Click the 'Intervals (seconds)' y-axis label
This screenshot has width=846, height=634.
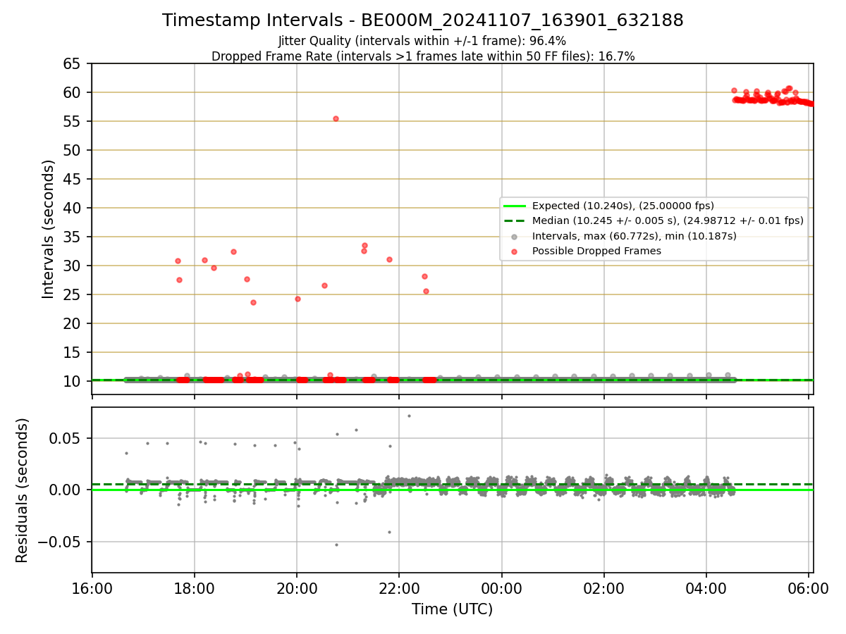point(49,229)
